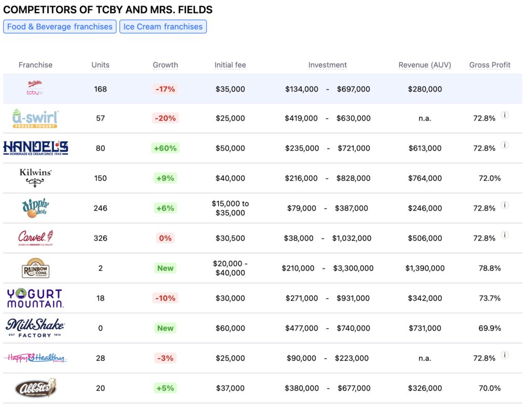Open the Ice Cream franchises tag
Image resolution: width=525 pixels, height=413 pixels.
[163, 27]
